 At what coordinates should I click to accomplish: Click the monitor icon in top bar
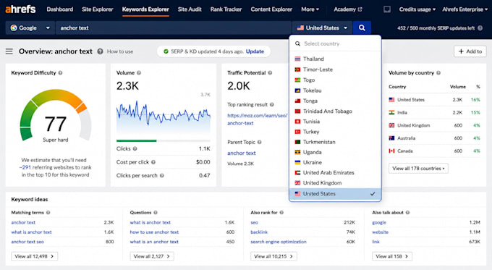[387, 9]
